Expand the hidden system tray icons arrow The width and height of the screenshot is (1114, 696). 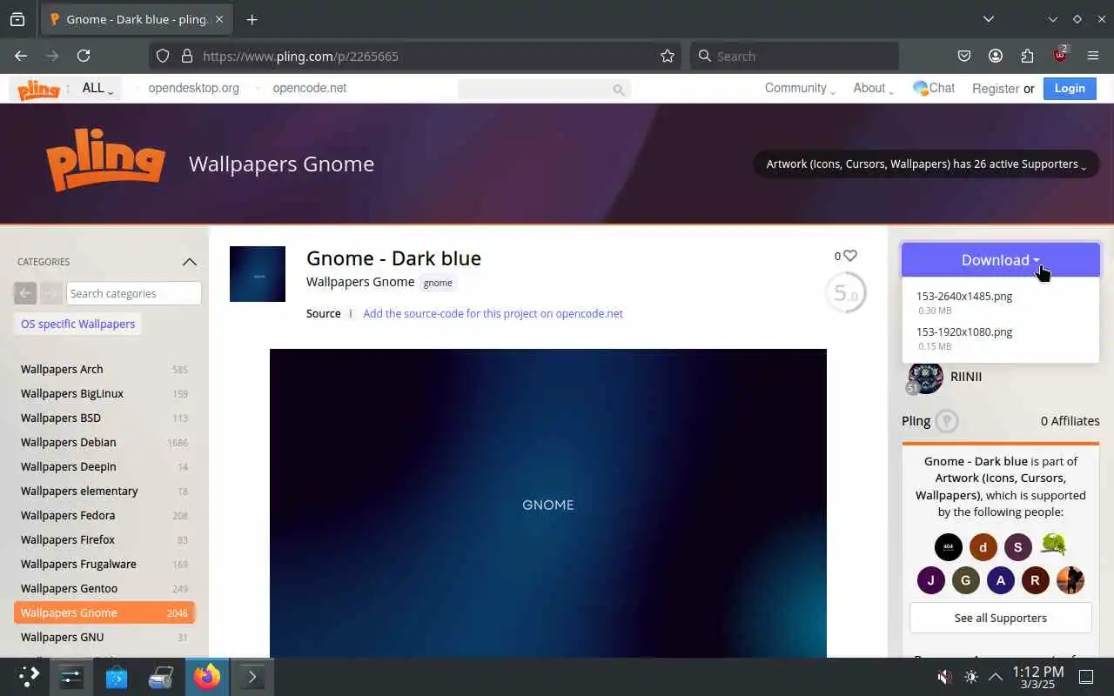(x=996, y=677)
